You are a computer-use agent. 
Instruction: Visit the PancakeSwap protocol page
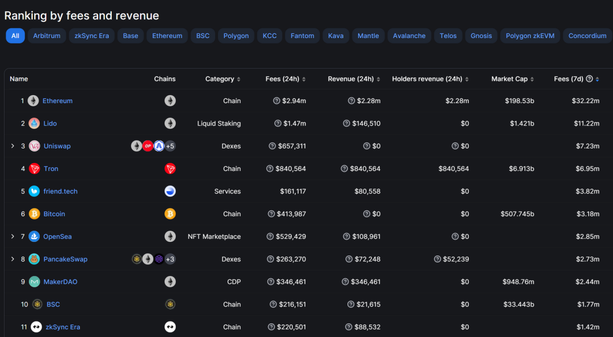click(65, 259)
